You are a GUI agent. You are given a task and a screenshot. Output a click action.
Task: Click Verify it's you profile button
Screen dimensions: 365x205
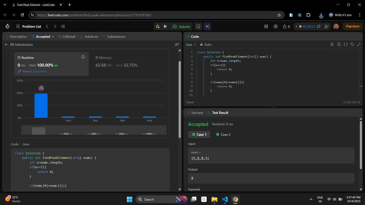pyautogui.click(x=340, y=15)
